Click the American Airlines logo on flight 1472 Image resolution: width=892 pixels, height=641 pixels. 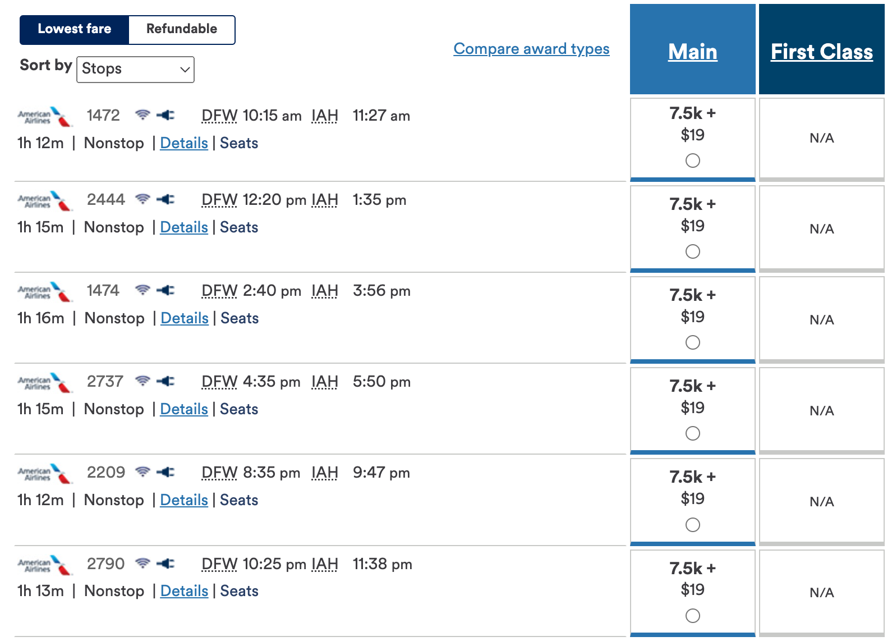pos(44,116)
